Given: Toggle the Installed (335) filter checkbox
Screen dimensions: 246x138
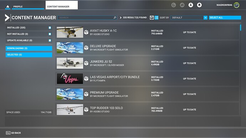Looking at the screenshot, I should pos(50,28).
